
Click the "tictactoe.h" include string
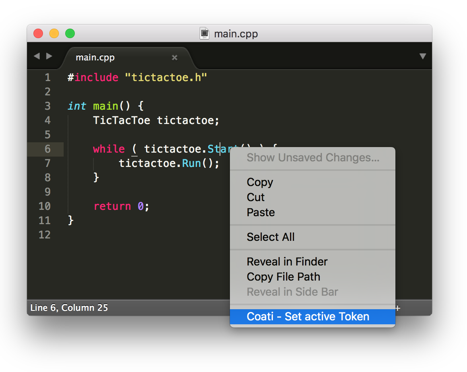click(x=166, y=77)
